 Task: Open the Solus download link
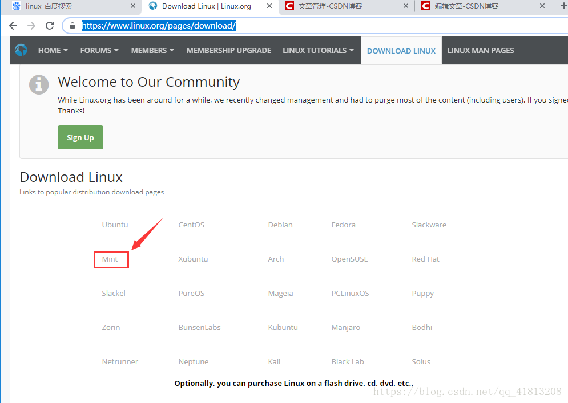[421, 361]
